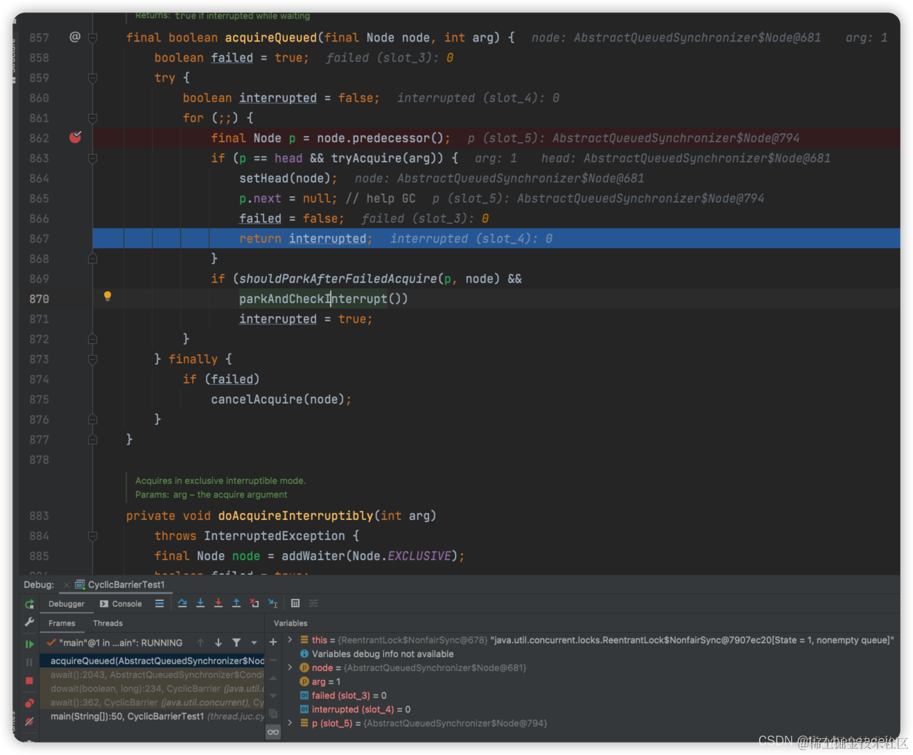The image size is (913, 755).
Task: Expand the 'node' variable node
Action: pyautogui.click(x=290, y=668)
